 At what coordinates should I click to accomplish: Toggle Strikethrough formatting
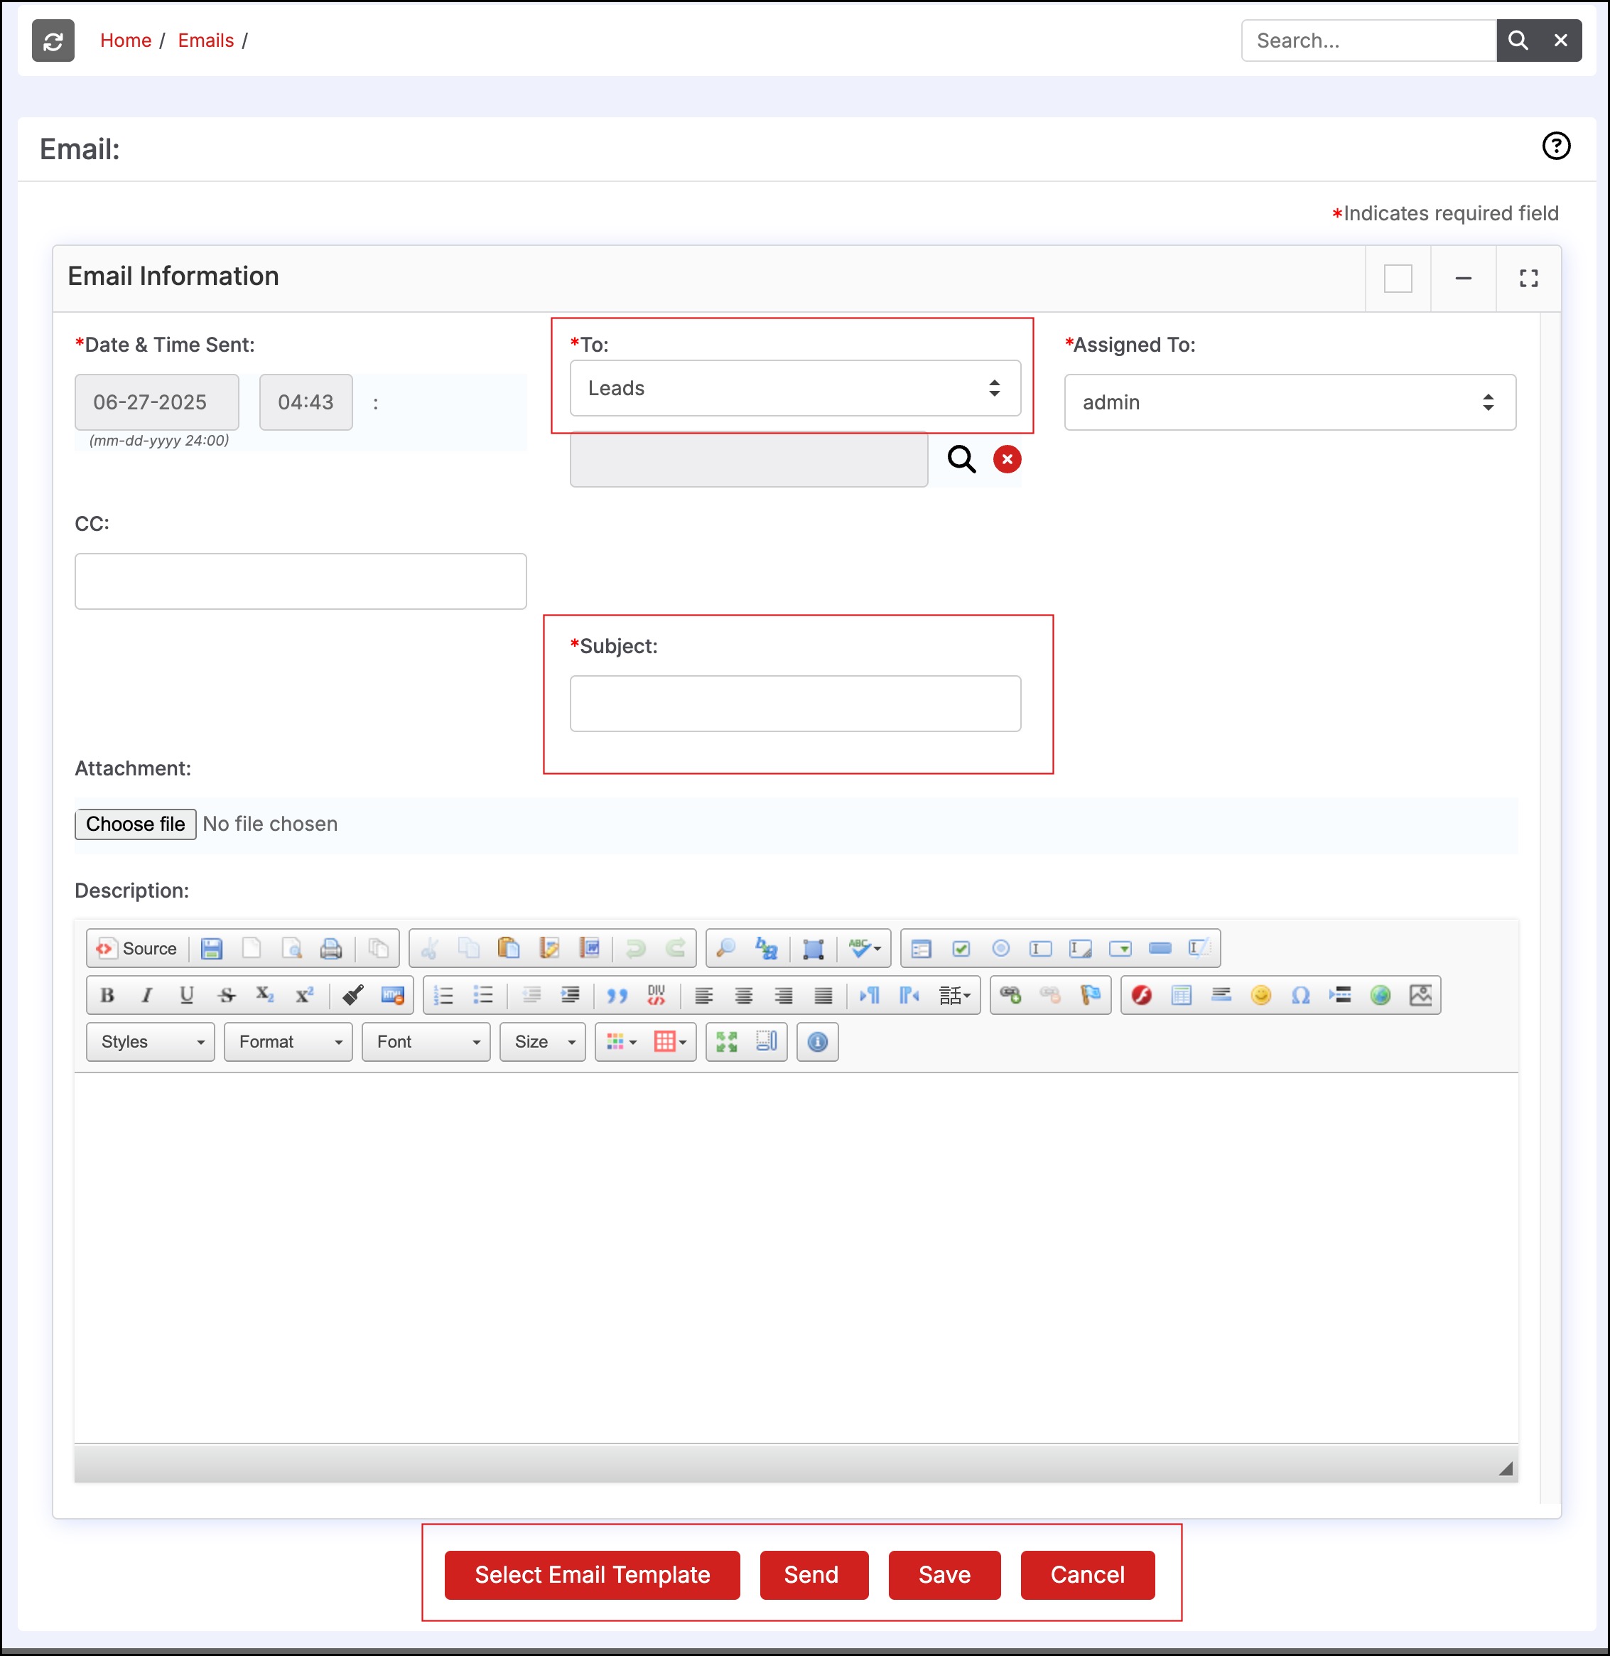[x=227, y=994]
